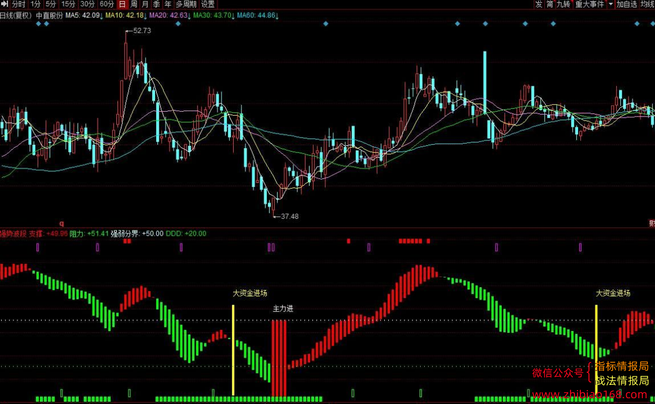Click the 强势波段 indicator name

point(13,233)
